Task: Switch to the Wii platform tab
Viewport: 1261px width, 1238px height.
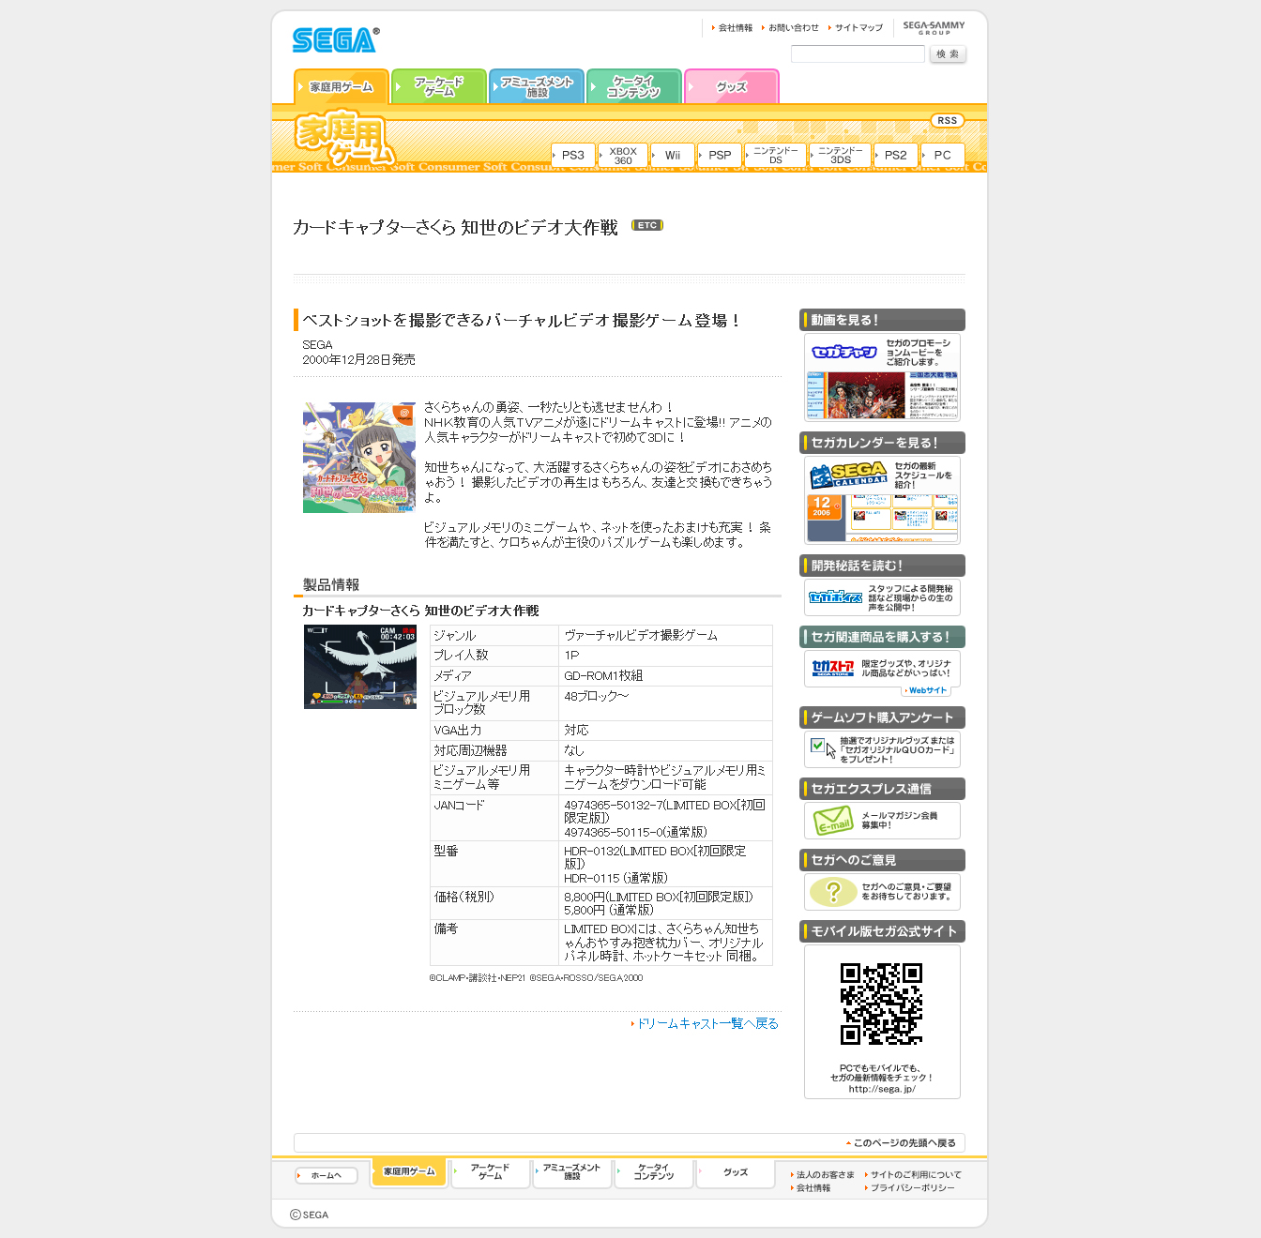Action: pos(673,155)
